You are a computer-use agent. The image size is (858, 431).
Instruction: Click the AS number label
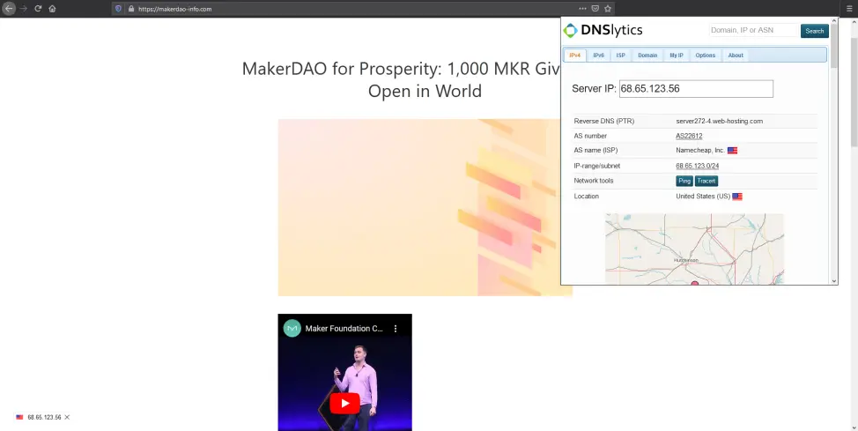[590, 136]
